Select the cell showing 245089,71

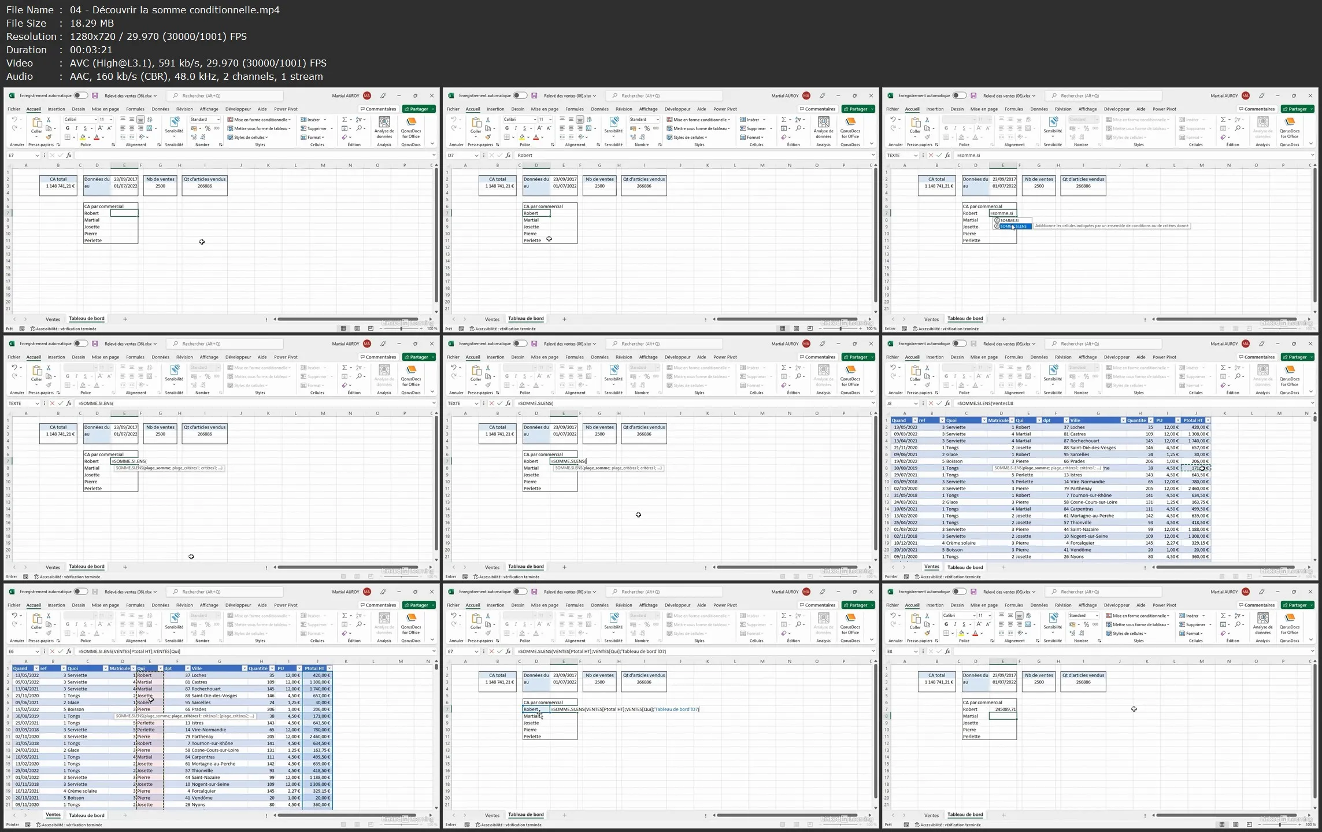pos(1003,709)
